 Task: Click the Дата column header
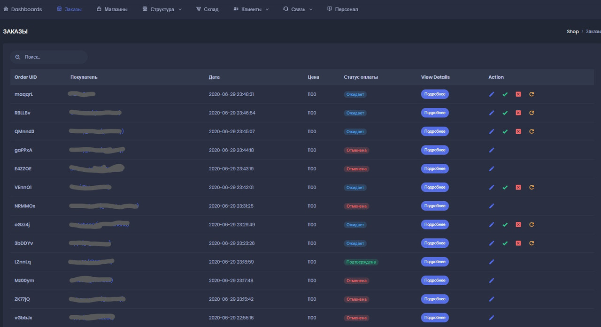click(x=214, y=77)
